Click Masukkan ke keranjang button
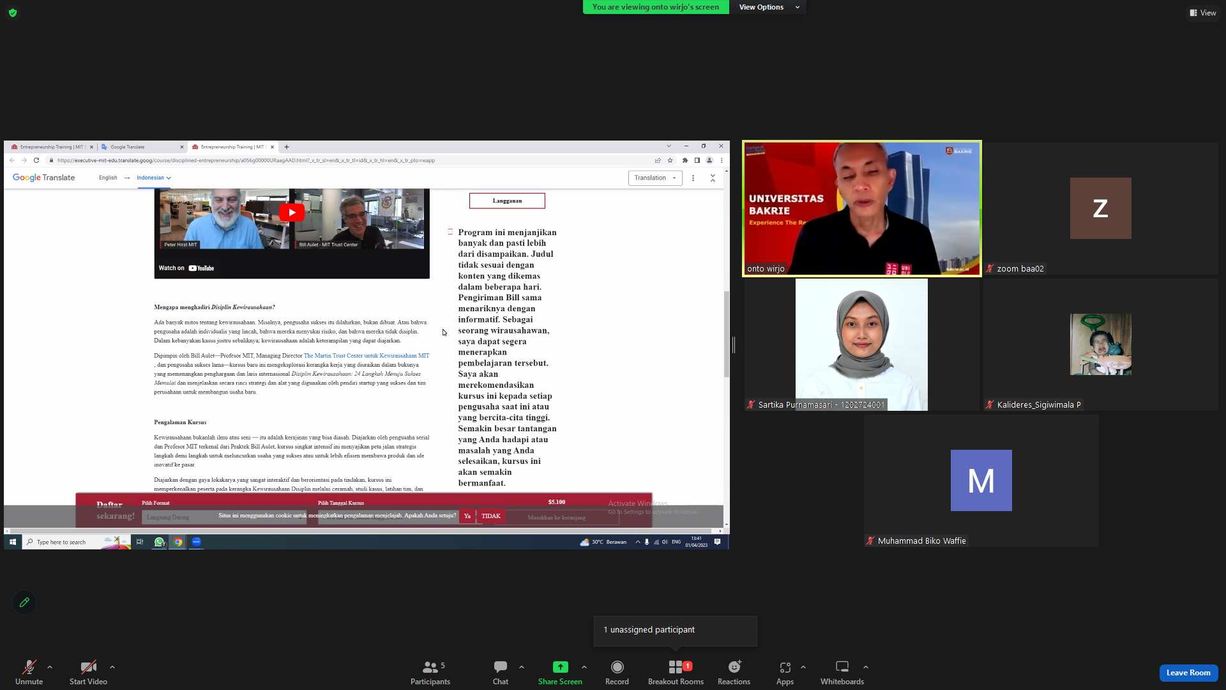 [x=556, y=517]
